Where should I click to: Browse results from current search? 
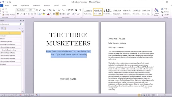5,28
